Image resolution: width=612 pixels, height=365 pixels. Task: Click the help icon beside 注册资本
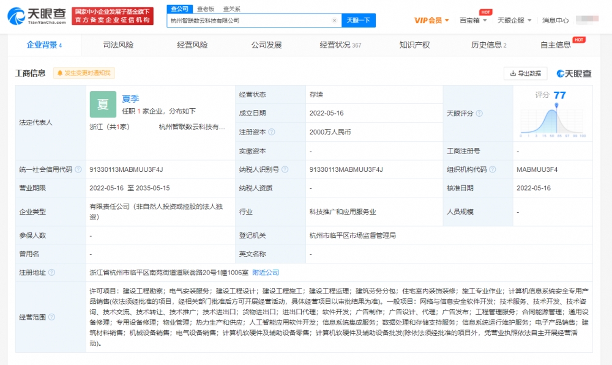pyautogui.click(x=272, y=131)
